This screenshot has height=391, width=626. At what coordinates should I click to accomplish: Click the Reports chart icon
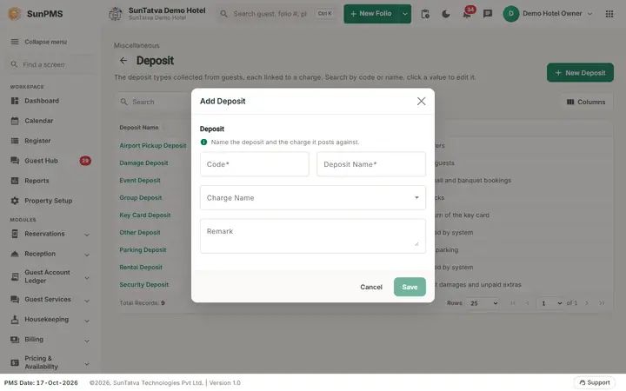point(15,181)
